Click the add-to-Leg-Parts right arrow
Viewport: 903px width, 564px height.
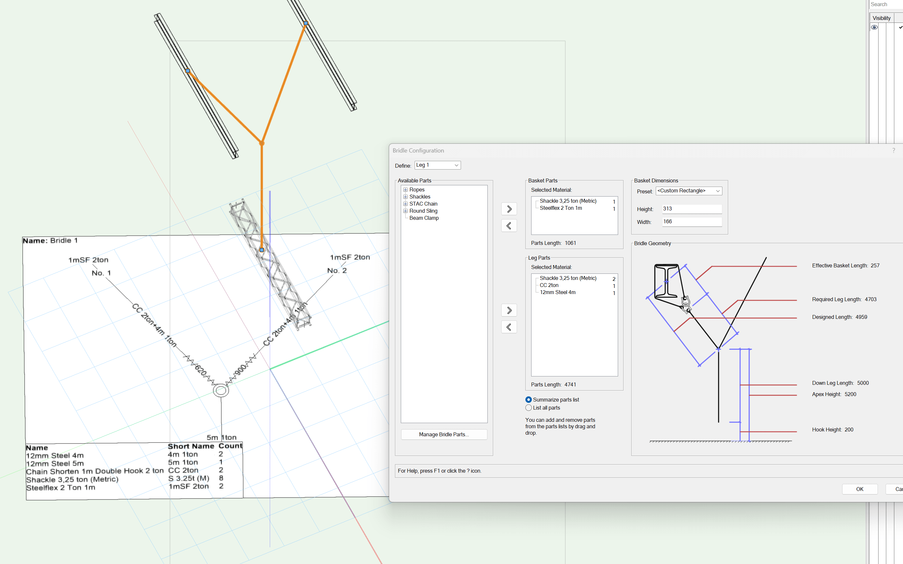coord(509,310)
